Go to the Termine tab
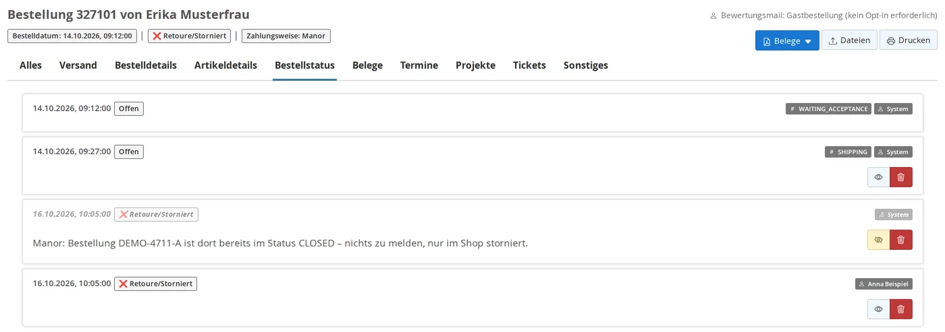 pos(419,65)
